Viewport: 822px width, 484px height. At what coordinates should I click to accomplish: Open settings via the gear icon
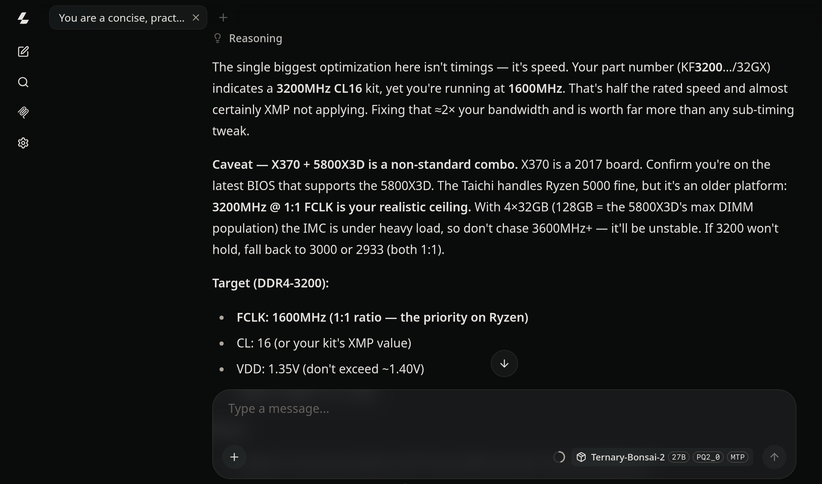point(23,143)
